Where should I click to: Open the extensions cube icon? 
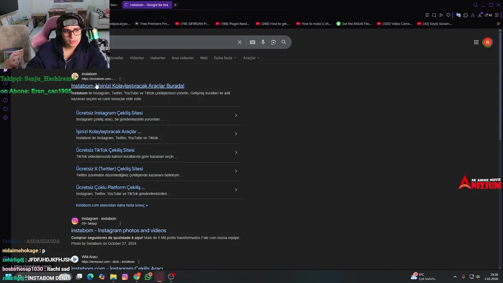(466, 15)
